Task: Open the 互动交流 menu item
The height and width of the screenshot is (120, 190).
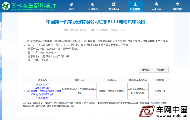Action: click(156, 9)
